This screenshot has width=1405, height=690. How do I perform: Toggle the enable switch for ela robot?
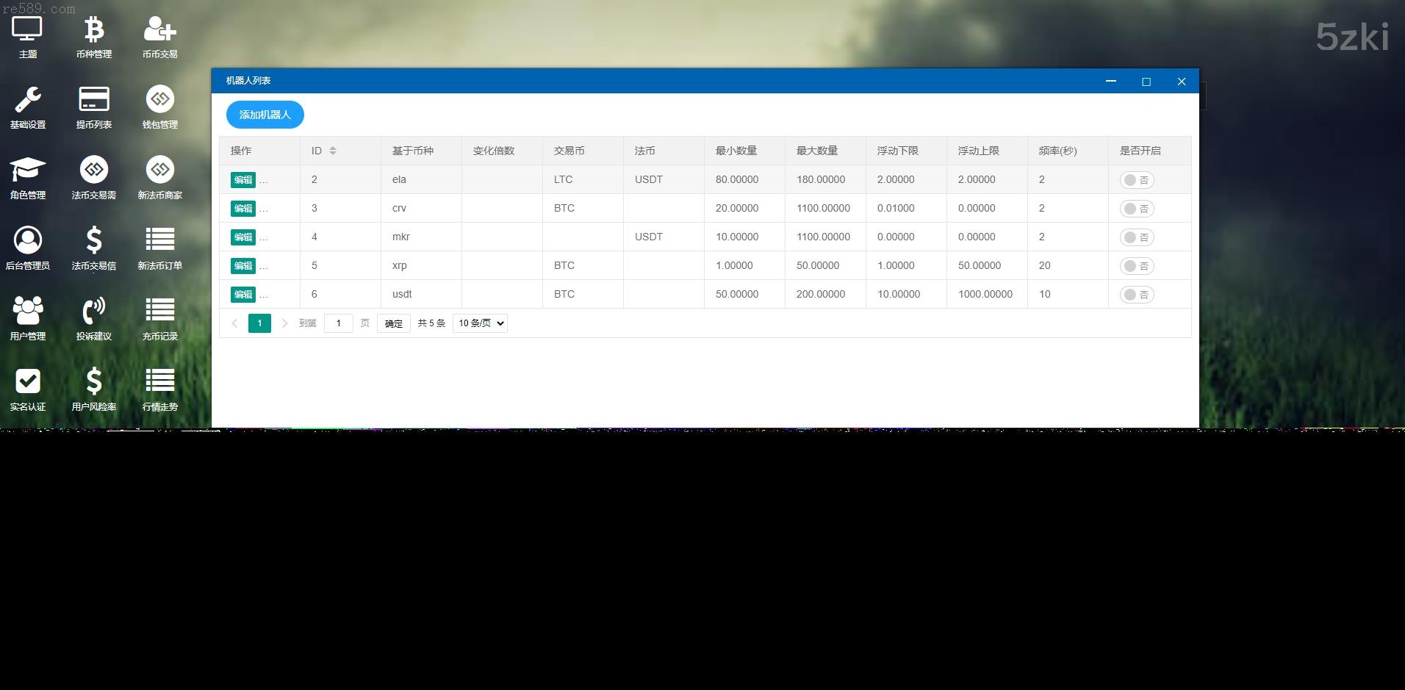coord(1136,180)
